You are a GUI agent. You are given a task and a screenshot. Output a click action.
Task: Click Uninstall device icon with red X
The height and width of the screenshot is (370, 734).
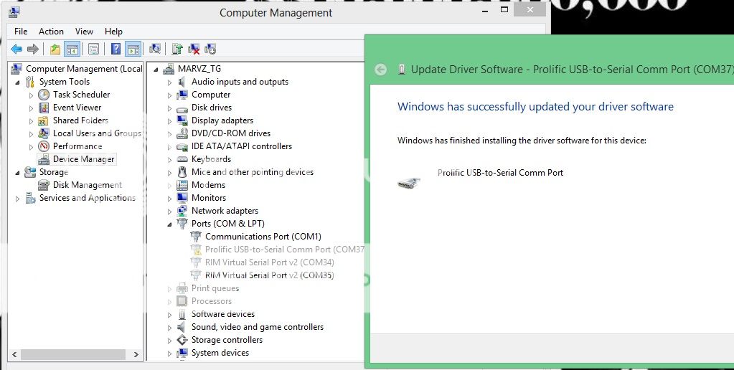click(194, 49)
